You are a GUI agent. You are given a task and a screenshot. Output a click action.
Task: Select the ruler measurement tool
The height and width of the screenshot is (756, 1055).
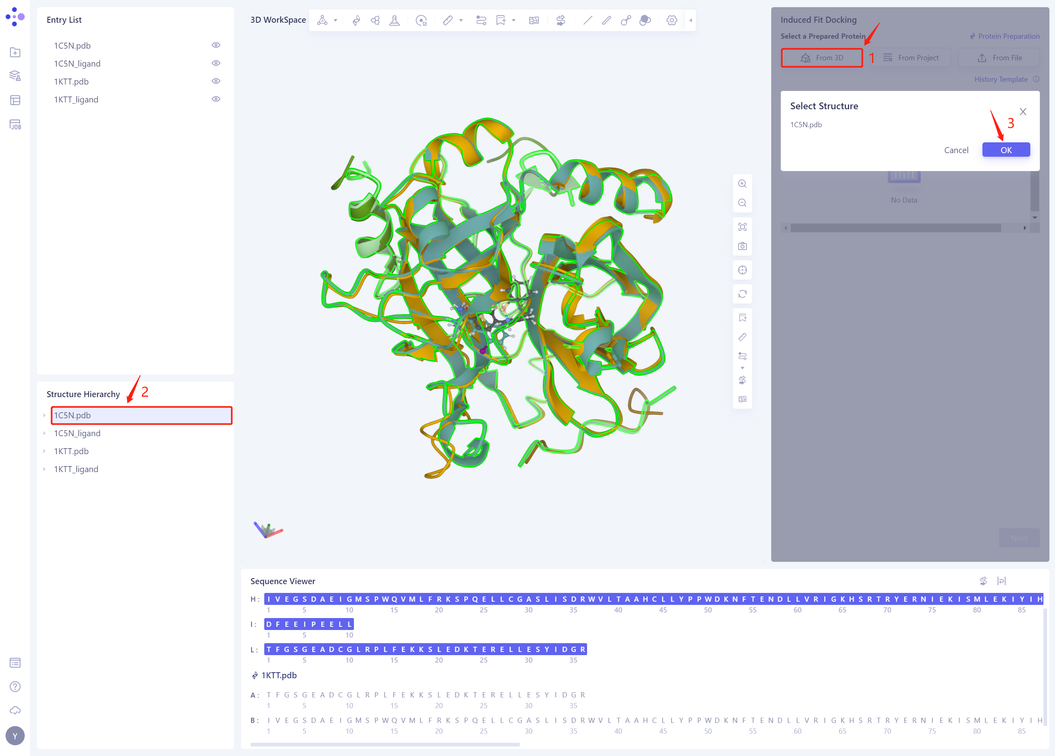(x=448, y=20)
